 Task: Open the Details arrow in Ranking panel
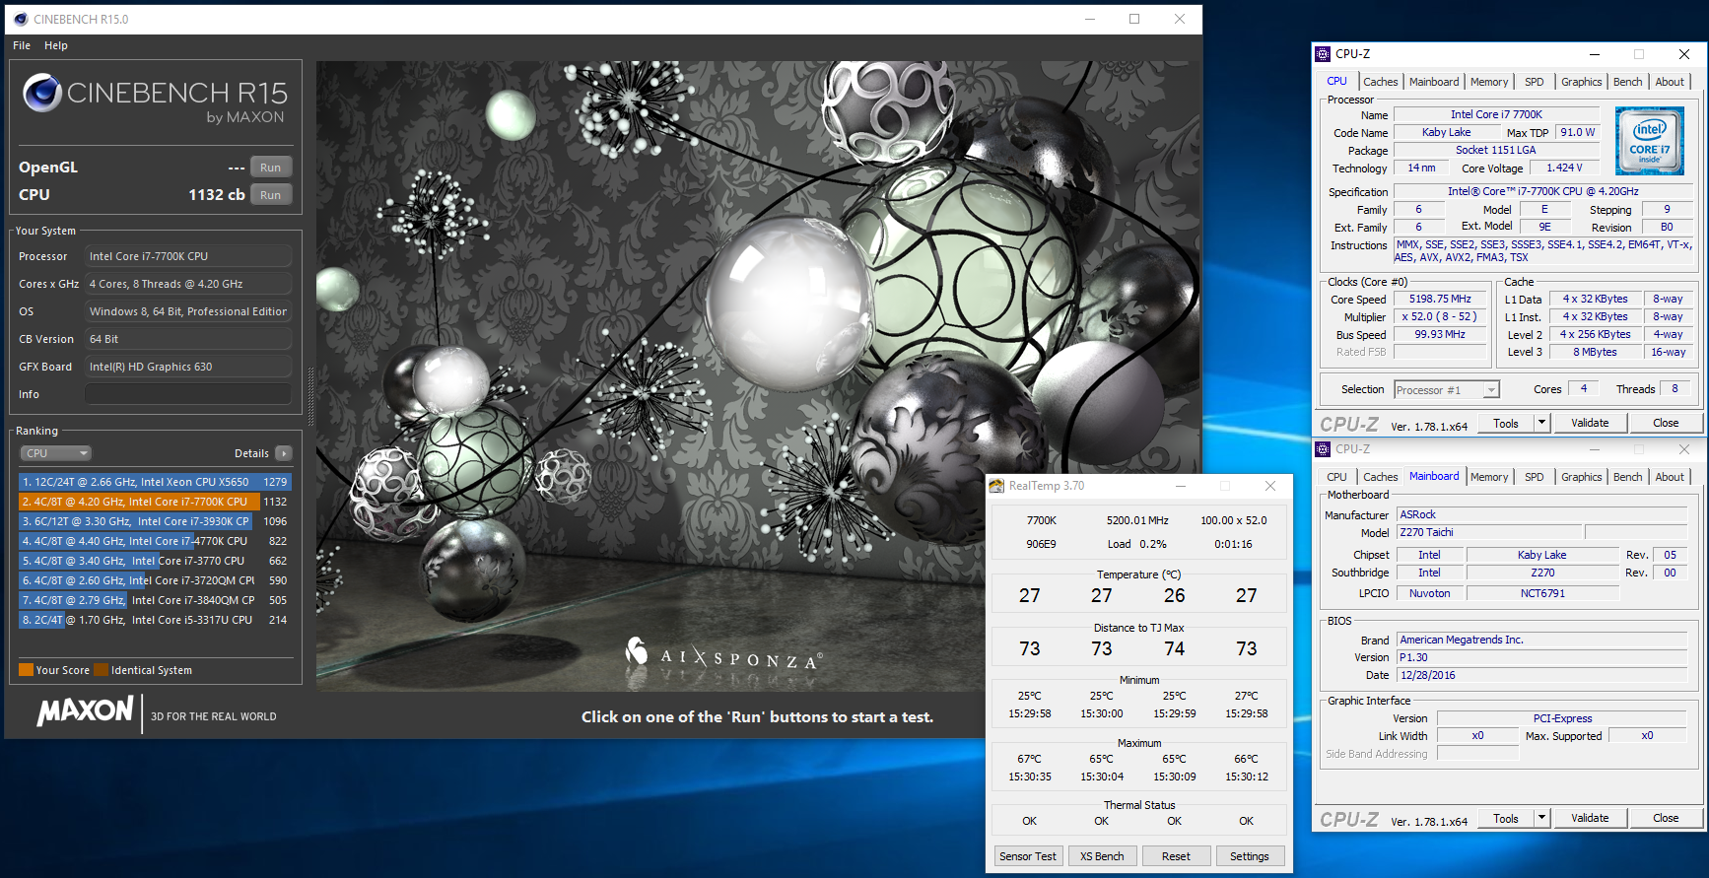tap(284, 453)
